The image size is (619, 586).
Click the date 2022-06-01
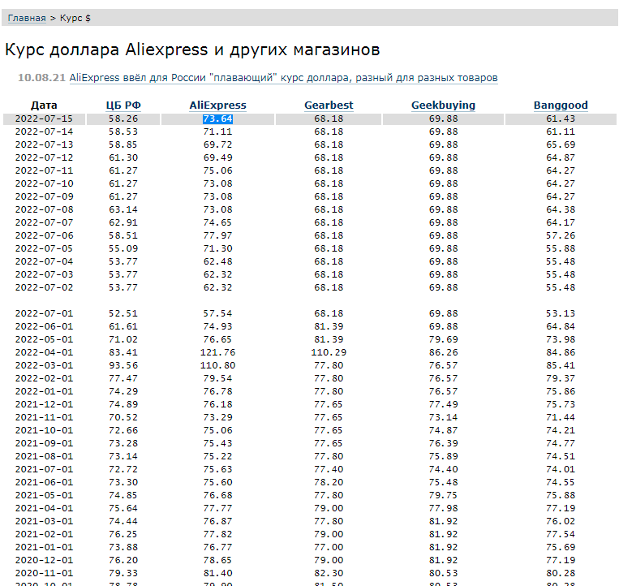(x=44, y=326)
